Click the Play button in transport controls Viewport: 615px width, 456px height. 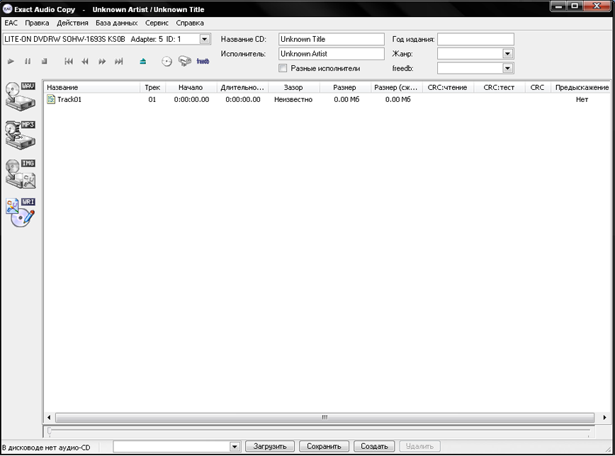click(x=11, y=61)
